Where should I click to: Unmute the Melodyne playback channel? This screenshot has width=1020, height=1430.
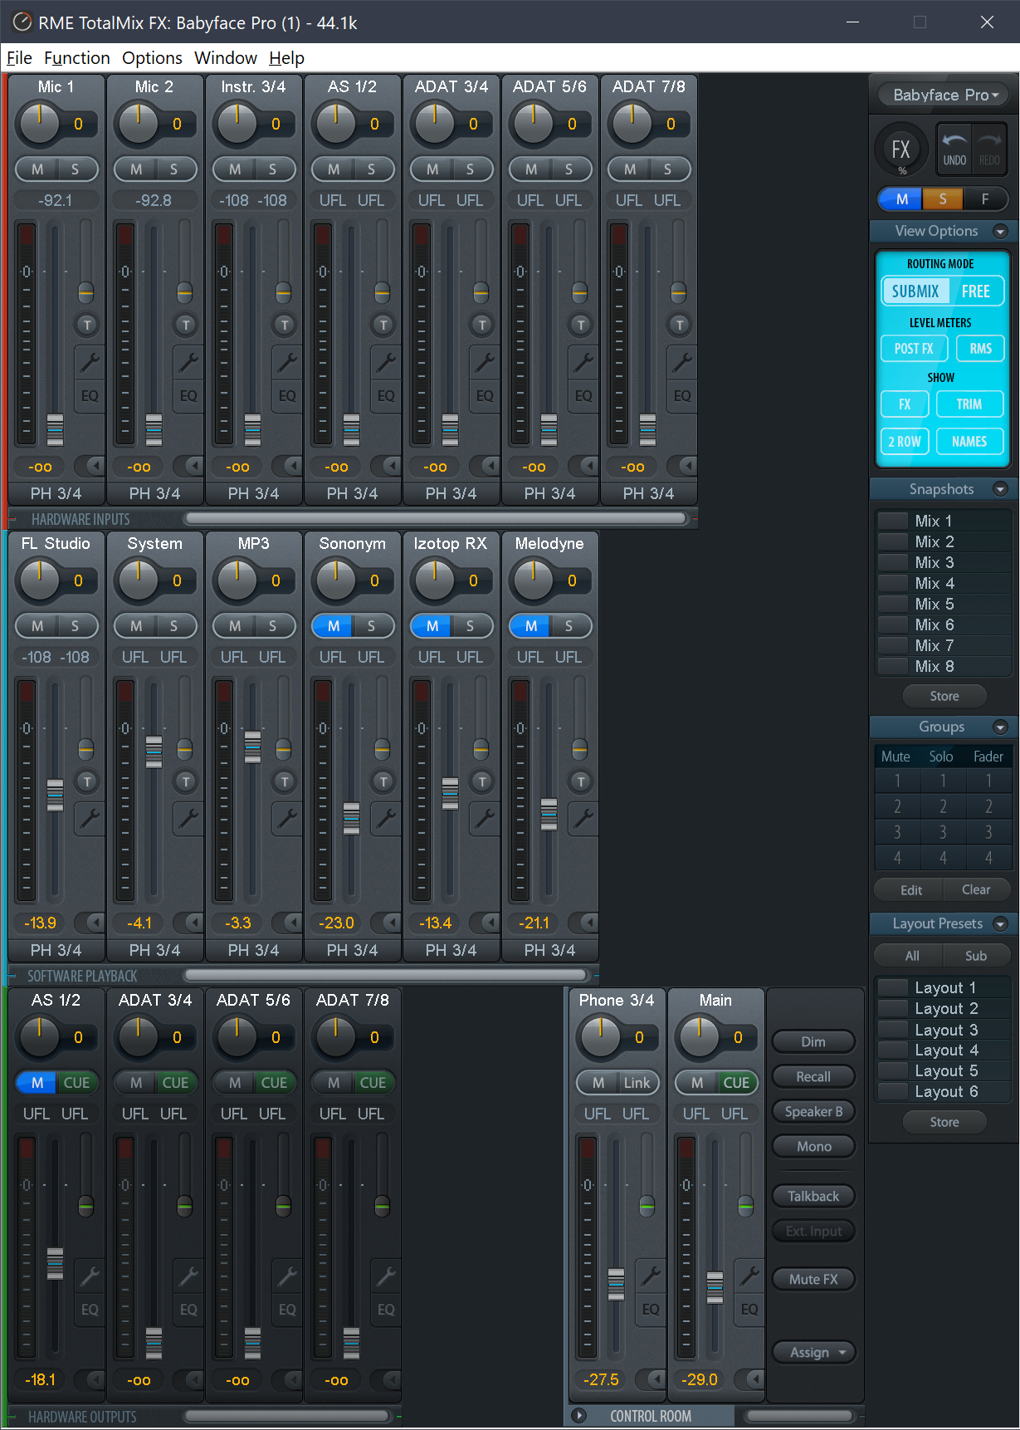(531, 626)
